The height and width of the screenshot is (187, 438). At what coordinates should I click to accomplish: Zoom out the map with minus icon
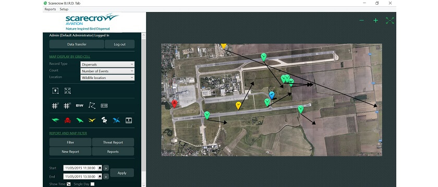click(361, 20)
